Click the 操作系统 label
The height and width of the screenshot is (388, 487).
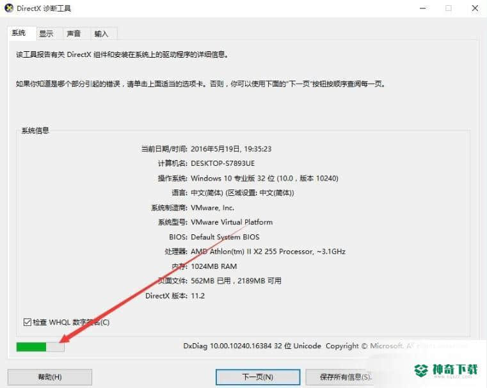tap(172, 178)
